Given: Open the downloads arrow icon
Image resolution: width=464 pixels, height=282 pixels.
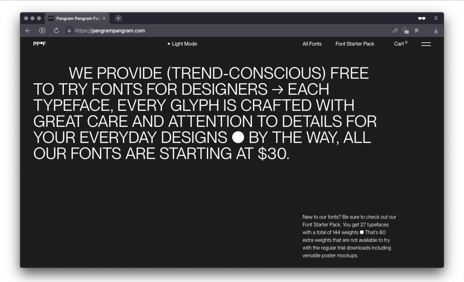Looking at the screenshot, I should point(436,31).
